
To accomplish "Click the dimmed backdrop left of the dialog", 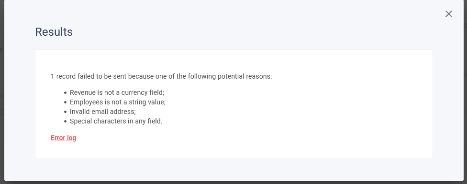I will point(2,89).
